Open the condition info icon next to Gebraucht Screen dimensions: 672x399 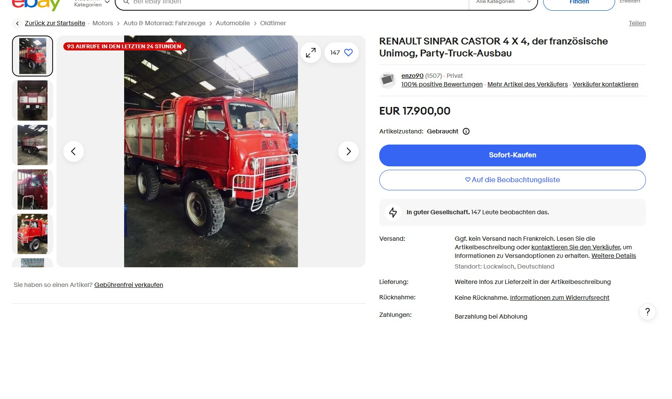coord(466,131)
